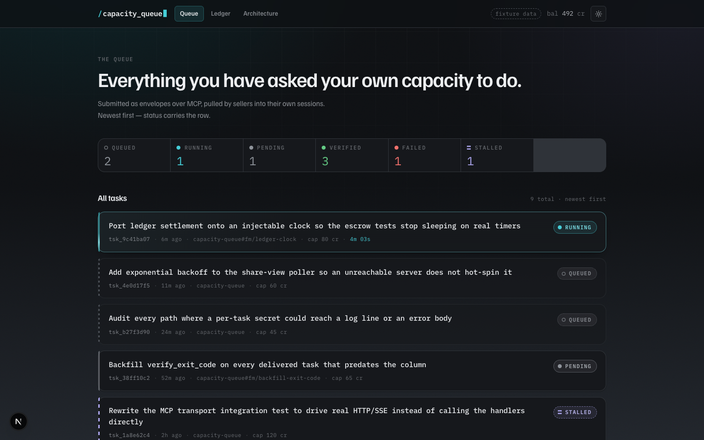Click the STALLED badge on MCP transport row
The height and width of the screenshot is (440, 704).
coord(575,412)
